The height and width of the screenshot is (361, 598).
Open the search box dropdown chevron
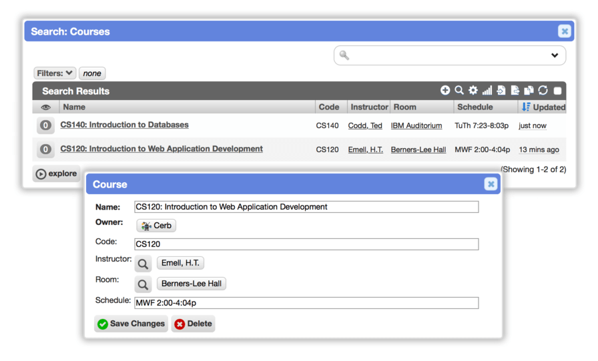point(555,55)
